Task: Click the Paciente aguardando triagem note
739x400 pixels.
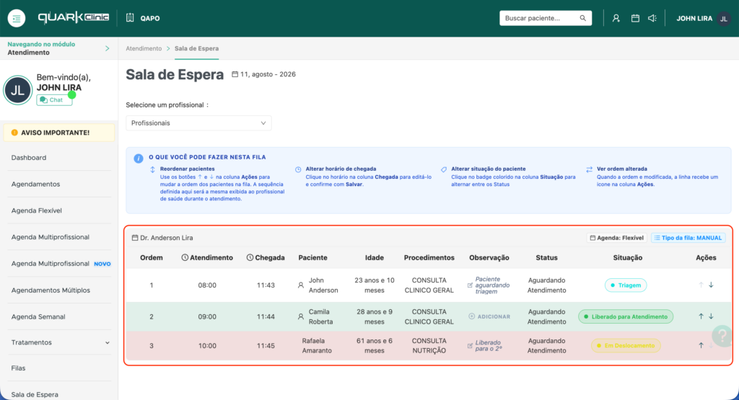Action: pos(492,285)
